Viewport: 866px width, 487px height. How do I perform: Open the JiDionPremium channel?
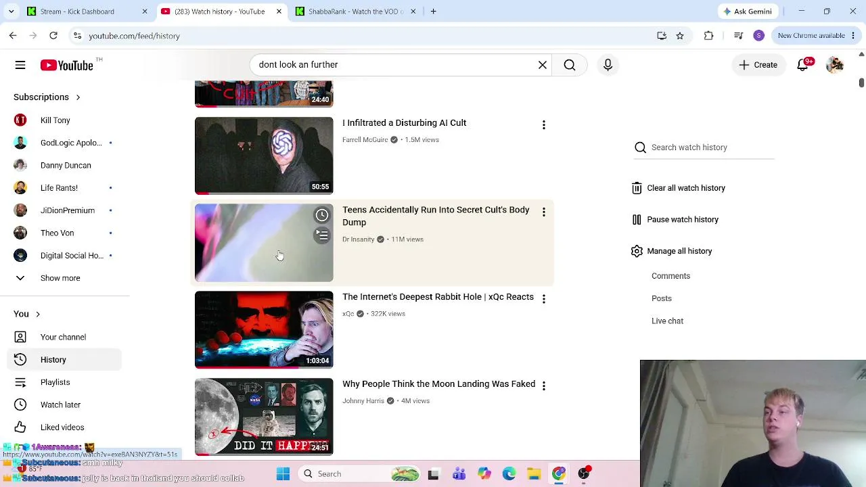pos(65,210)
